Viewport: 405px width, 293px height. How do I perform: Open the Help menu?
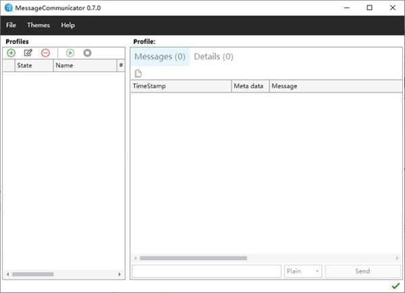68,25
